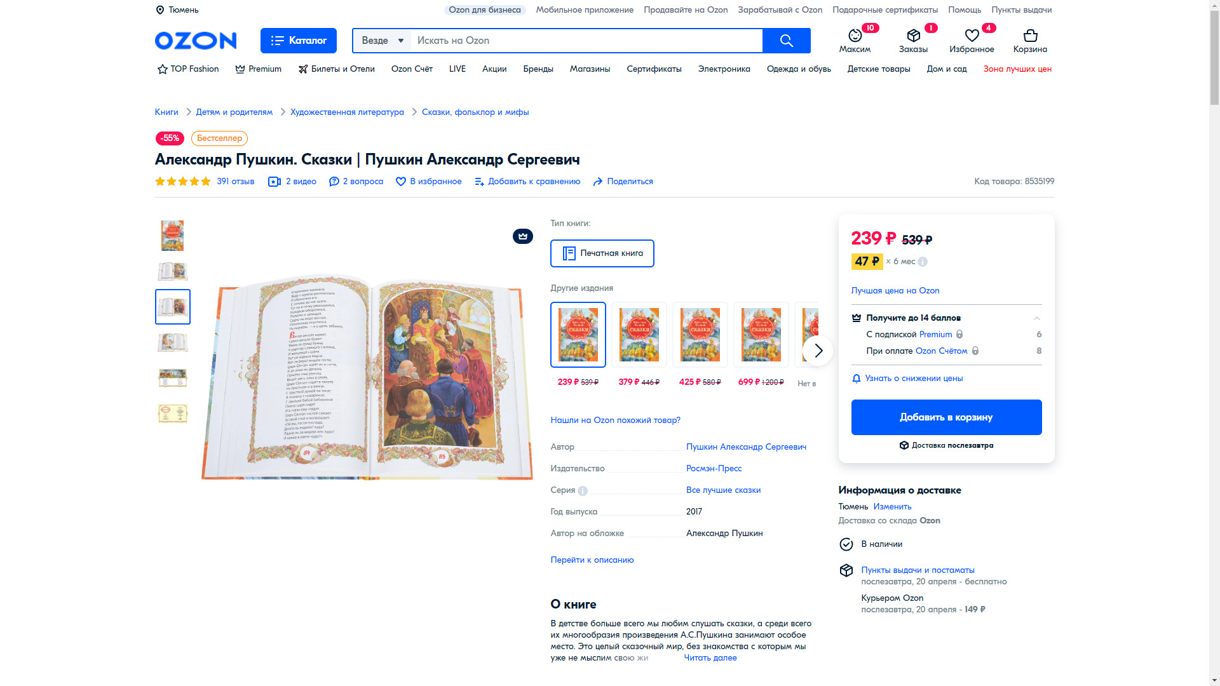
Task: Open the Заказы box icon
Action: (913, 36)
